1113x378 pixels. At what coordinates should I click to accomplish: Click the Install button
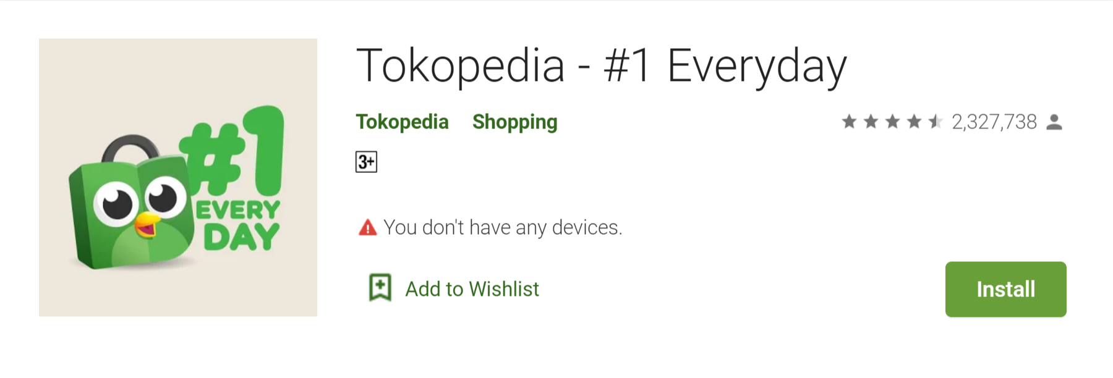pyautogui.click(x=1005, y=289)
